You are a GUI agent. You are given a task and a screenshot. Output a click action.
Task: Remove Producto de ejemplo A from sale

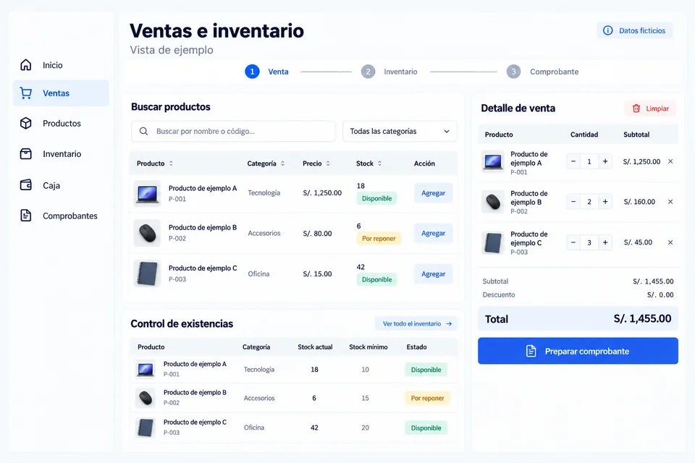click(670, 161)
